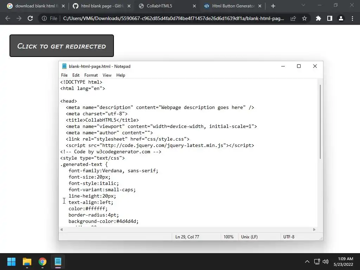Click the 'Click to get redirected' button

62,46
